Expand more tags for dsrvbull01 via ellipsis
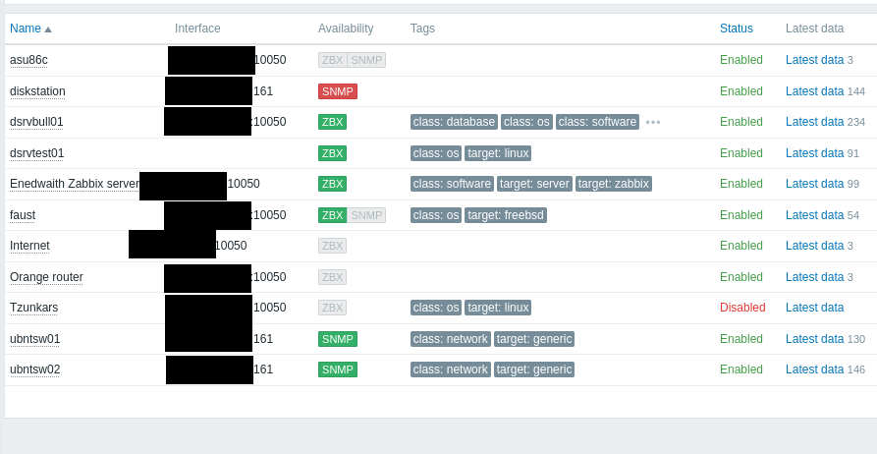The width and height of the screenshot is (877, 454). coord(653,122)
